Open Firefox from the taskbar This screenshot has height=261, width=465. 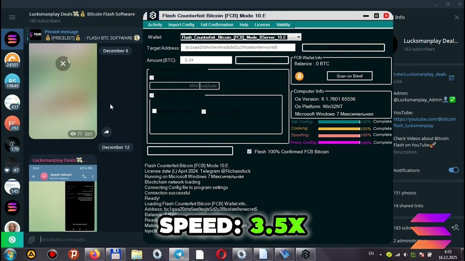point(95,254)
